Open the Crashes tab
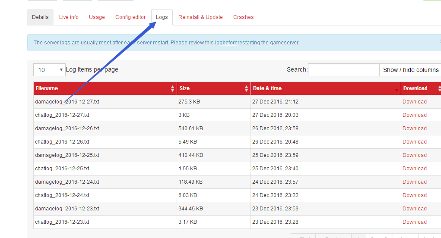441x238 pixels. 243,17
